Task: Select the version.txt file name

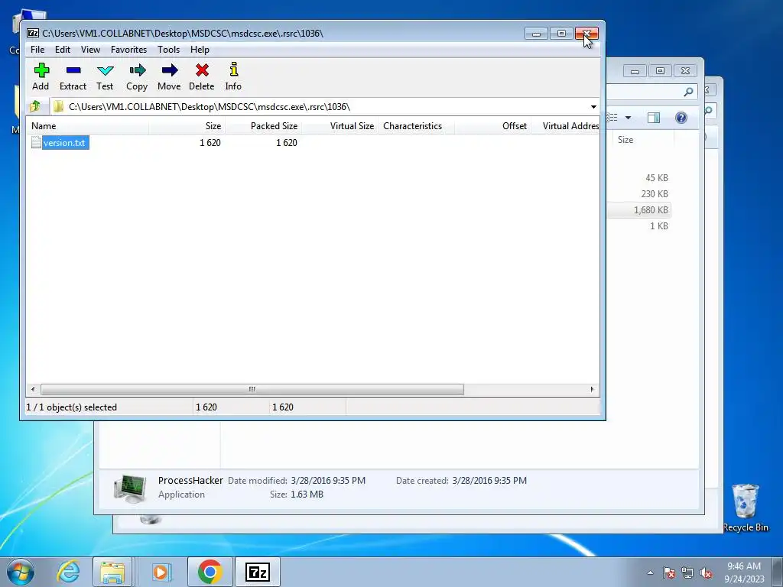Action: [x=64, y=143]
